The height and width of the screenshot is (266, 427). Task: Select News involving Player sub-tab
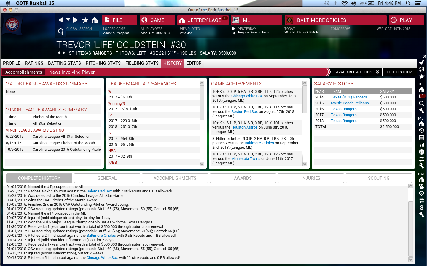(72, 72)
